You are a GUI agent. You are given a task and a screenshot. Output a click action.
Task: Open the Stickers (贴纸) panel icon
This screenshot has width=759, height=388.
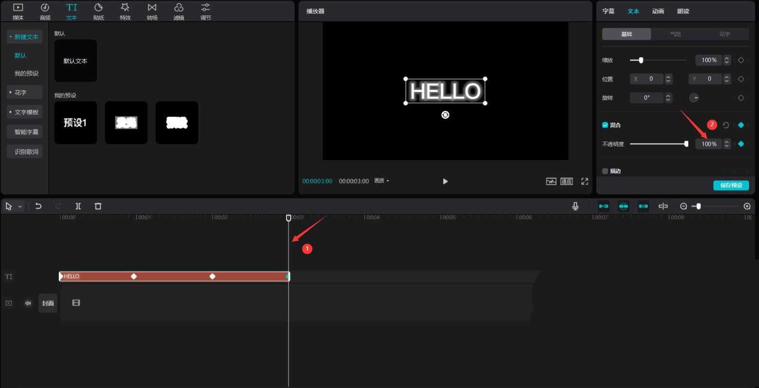click(99, 11)
